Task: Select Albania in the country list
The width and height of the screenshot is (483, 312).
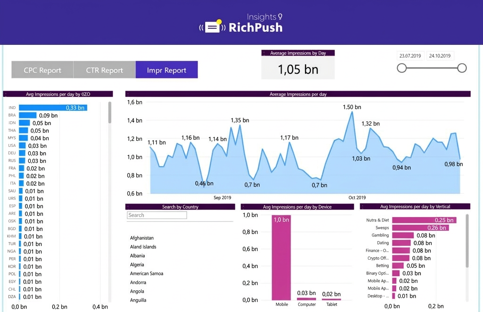Action: (137, 256)
